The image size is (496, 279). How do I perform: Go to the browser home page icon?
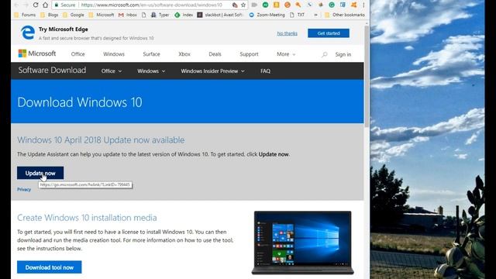[45, 5]
